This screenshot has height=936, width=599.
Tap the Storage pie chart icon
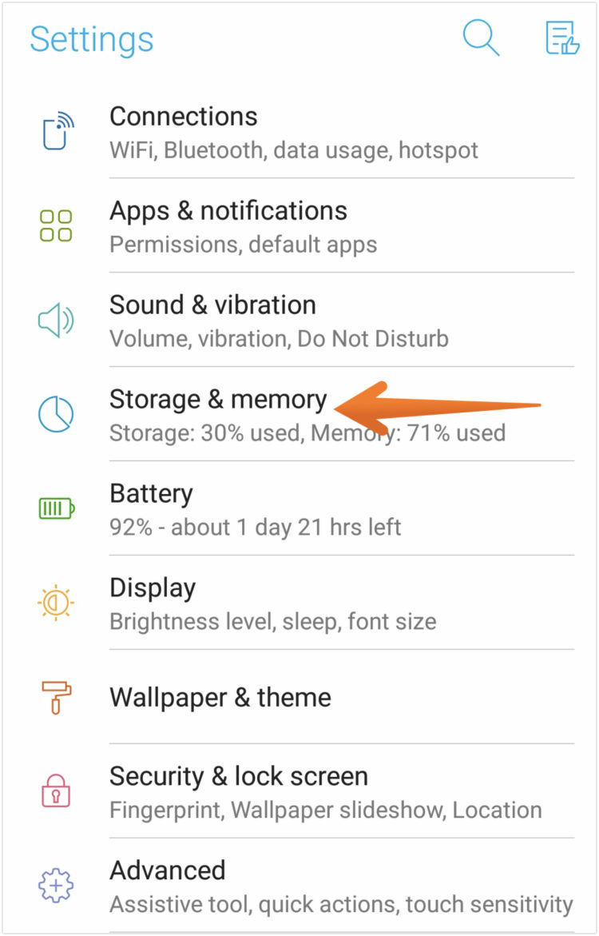click(x=56, y=415)
